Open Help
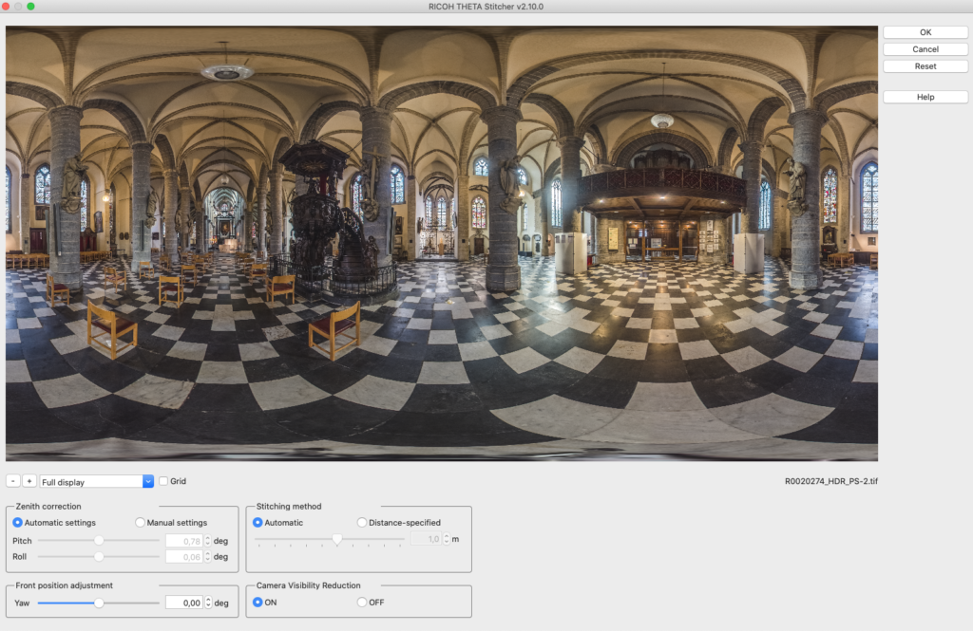The width and height of the screenshot is (973, 631). [x=925, y=97]
